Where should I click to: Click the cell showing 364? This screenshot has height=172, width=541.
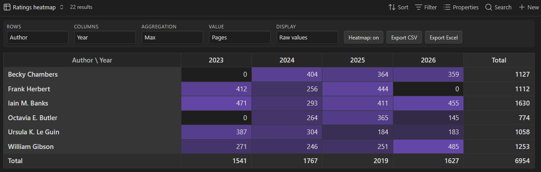tap(358, 74)
